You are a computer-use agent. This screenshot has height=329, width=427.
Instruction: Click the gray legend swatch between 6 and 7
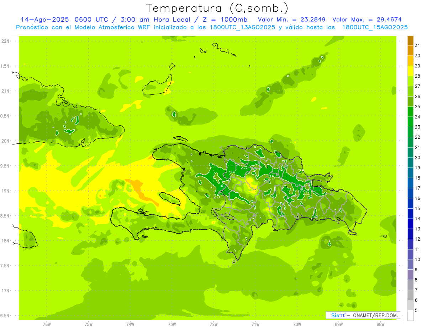click(x=410, y=295)
